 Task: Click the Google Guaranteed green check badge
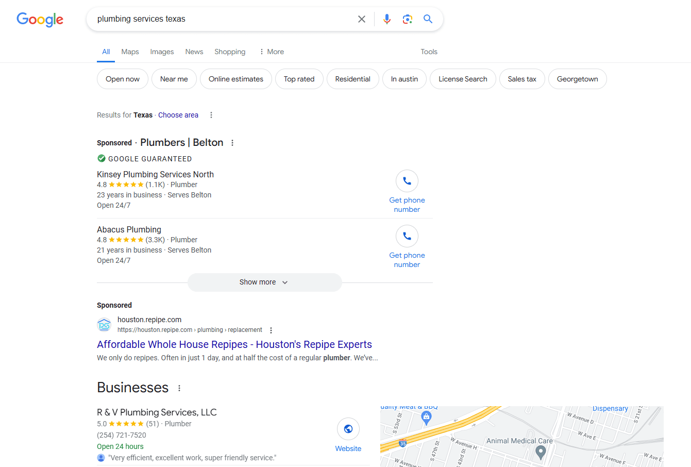(102, 158)
